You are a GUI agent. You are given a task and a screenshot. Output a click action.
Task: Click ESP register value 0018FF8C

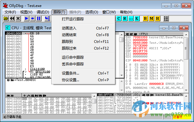(140, 48)
